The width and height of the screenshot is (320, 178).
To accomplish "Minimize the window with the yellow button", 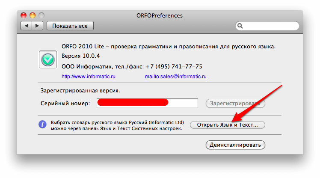I will coord(33,15).
